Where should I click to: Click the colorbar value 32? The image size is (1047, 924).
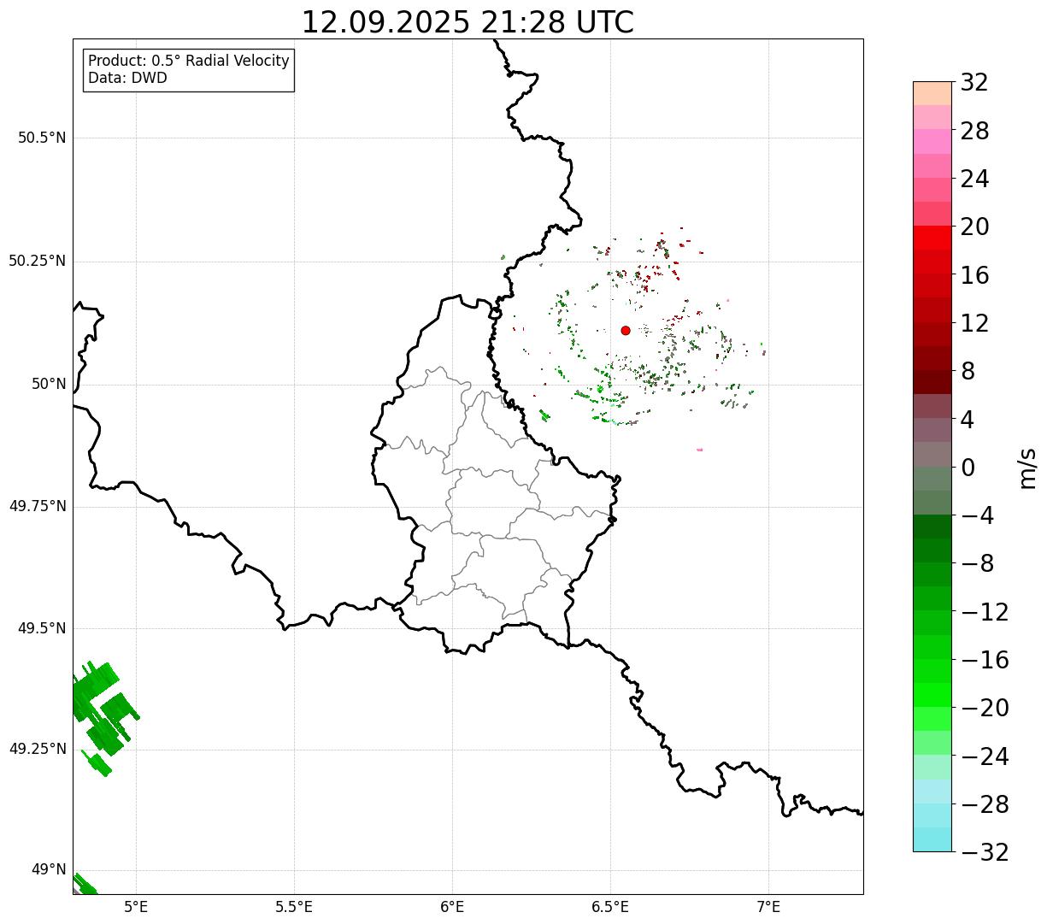click(x=974, y=83)
